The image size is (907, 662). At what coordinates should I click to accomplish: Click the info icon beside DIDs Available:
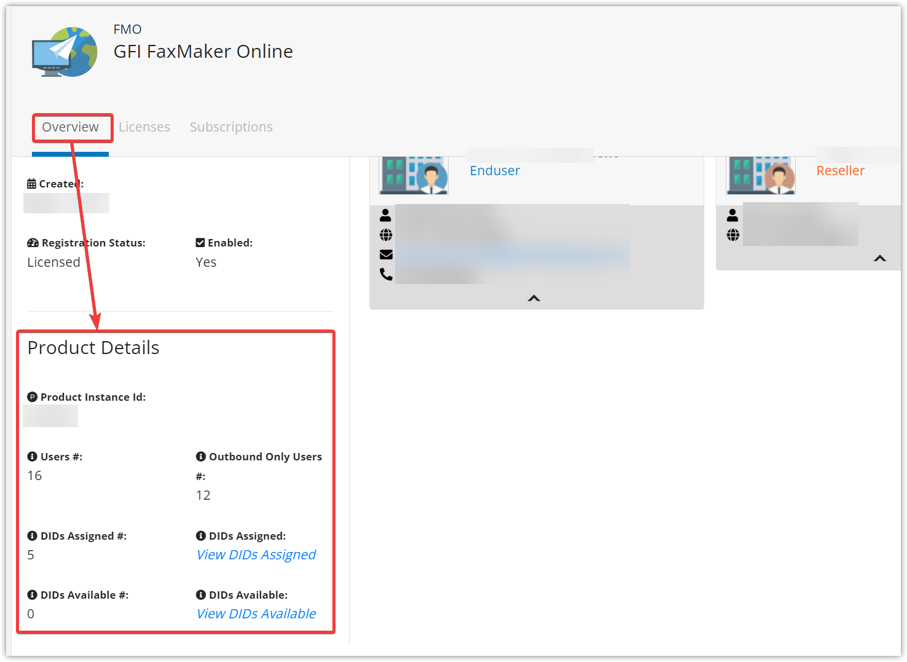(201, 595)
